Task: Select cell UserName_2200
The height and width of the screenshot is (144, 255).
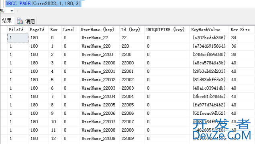Action: click(99, 55)
